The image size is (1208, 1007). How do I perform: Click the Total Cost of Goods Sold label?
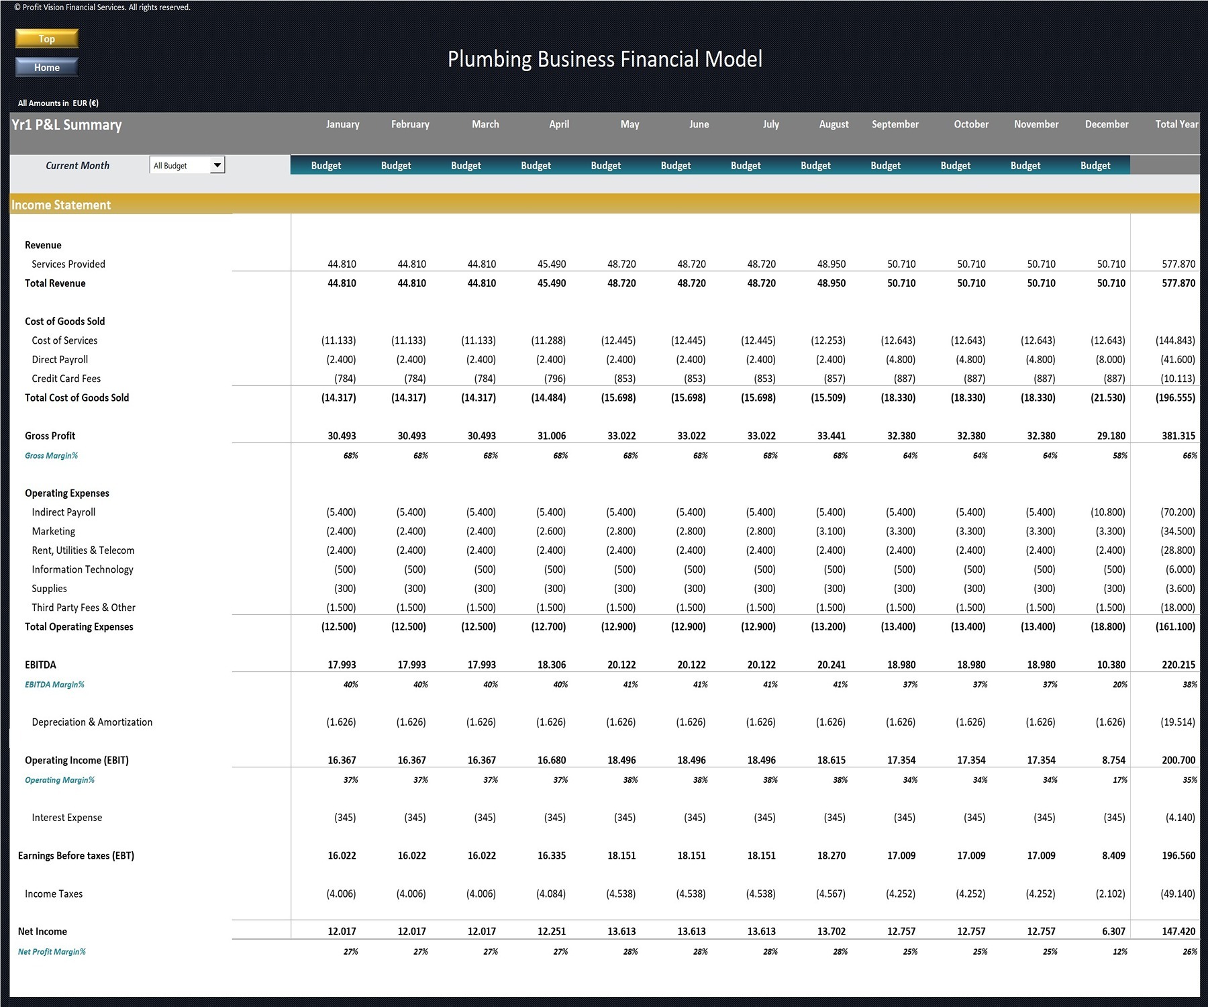click(x=77, y=397)
